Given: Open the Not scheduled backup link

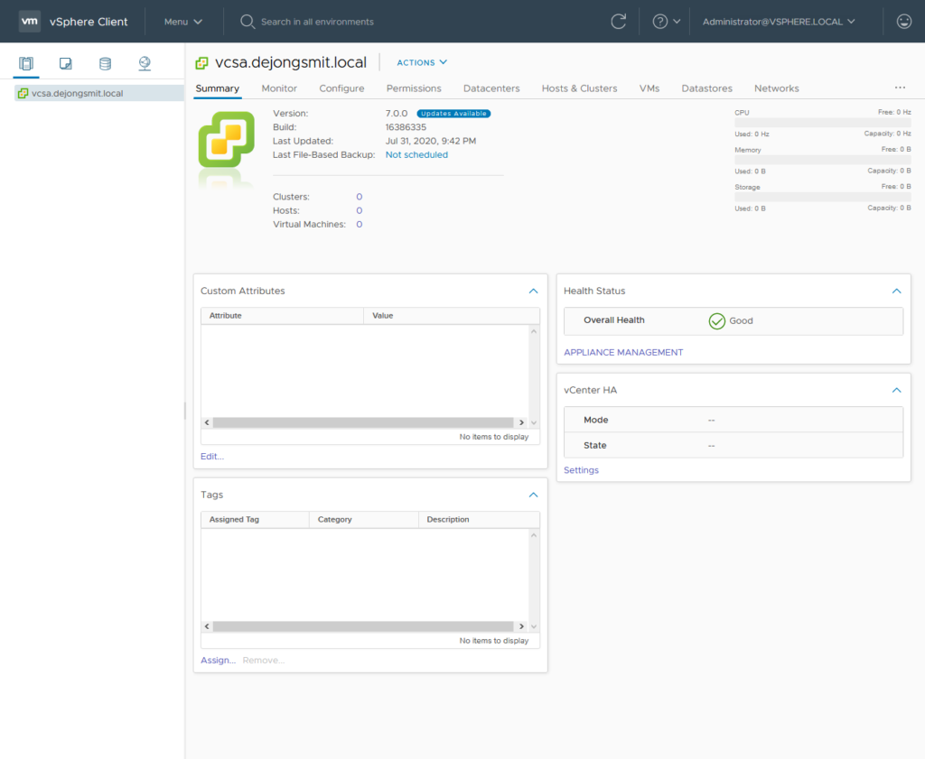Looking at the screenshot, I should click(416, 155).
